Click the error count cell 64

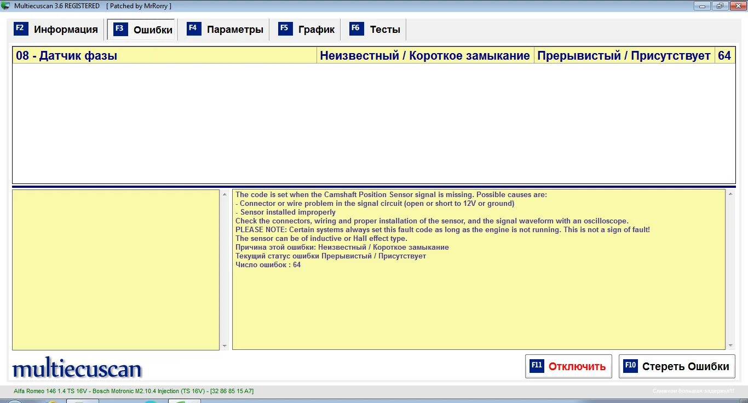[724, 55]
